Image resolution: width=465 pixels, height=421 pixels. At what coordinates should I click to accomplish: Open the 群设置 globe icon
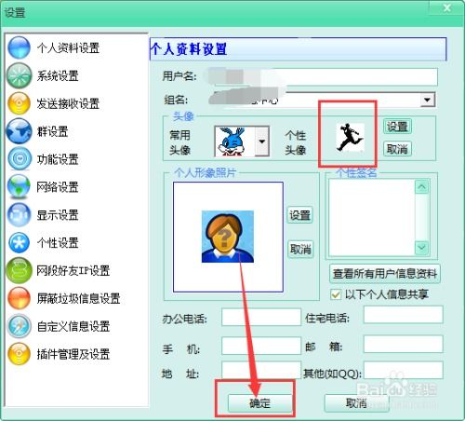click(19, 131)
